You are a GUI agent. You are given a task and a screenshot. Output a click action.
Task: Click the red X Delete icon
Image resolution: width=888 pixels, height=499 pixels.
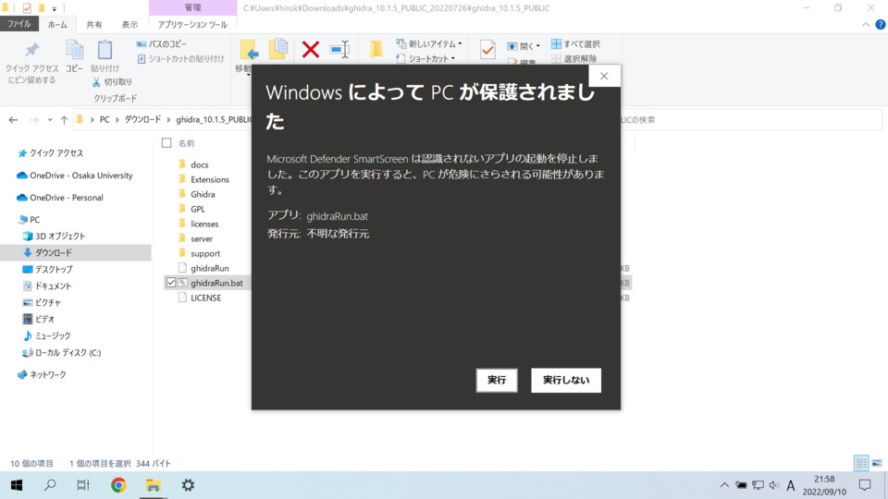click(311, 50)
